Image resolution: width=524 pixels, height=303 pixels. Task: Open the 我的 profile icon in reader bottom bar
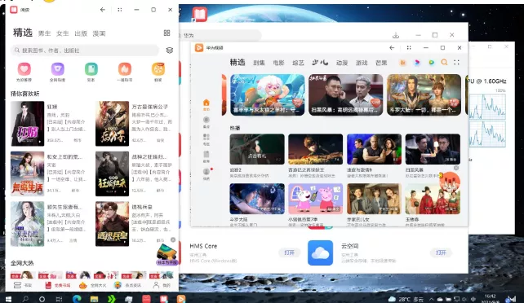coord(162,285)
